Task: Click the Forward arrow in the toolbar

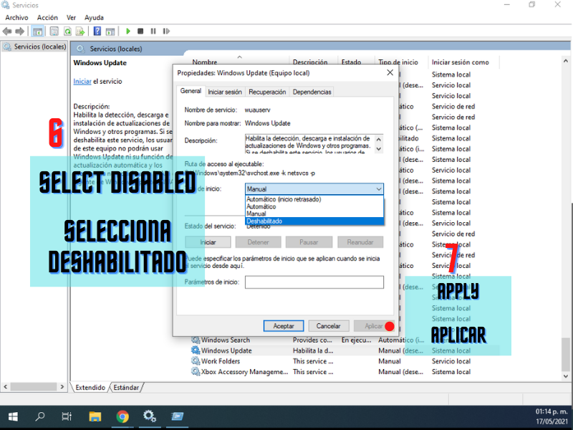Action: pos(20,32)
